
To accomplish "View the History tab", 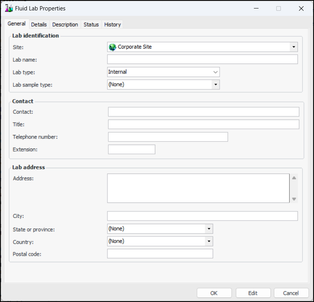I will [x=113, y=24].
